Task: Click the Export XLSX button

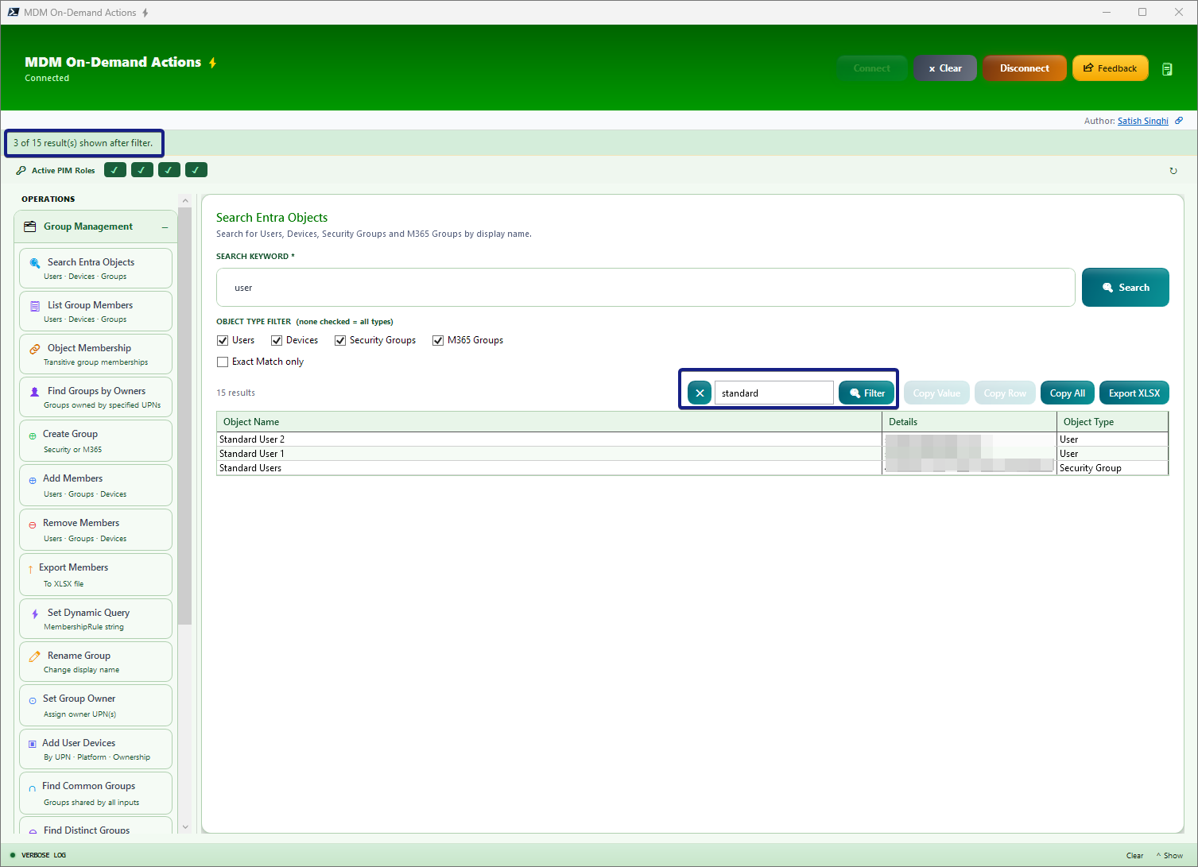Action: (1134, 393)
